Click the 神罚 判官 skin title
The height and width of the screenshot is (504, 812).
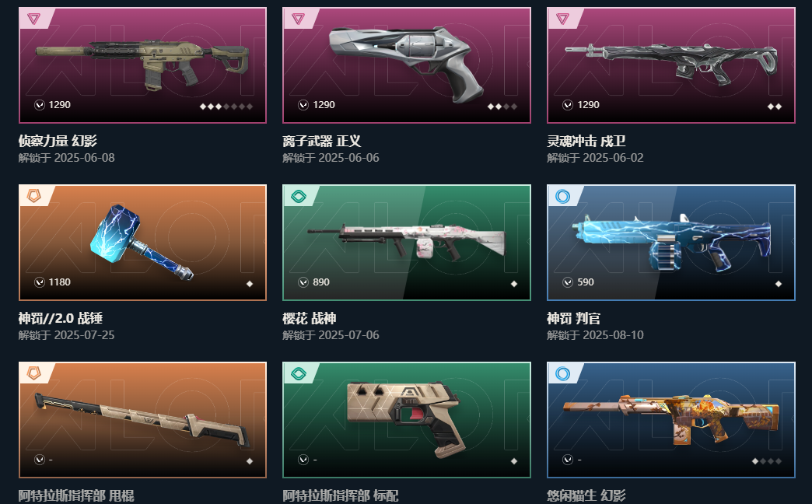coord(573,318)
